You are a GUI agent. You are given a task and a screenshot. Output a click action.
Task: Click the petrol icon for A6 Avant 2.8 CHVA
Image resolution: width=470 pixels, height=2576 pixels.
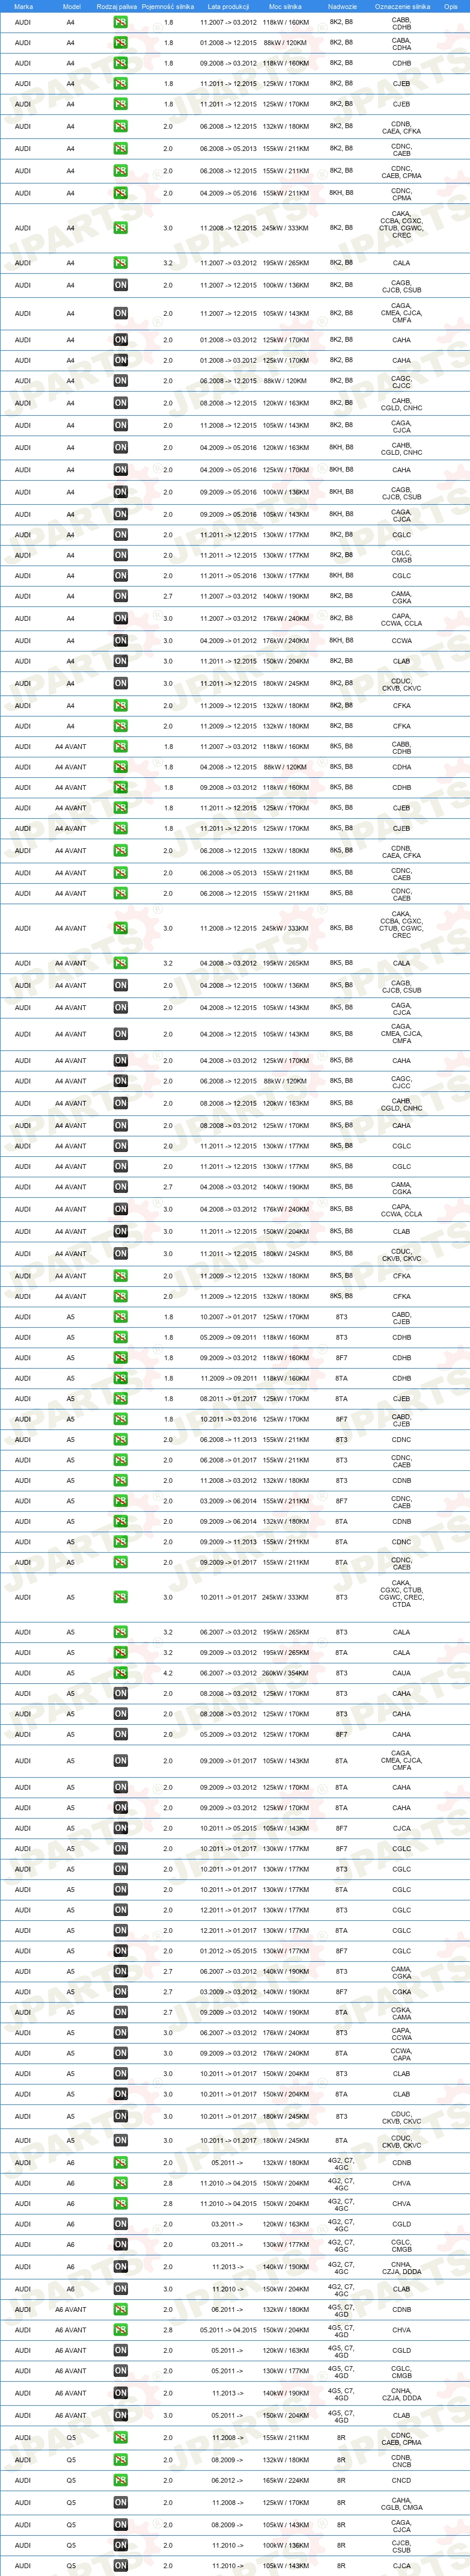pos(120,2330)
